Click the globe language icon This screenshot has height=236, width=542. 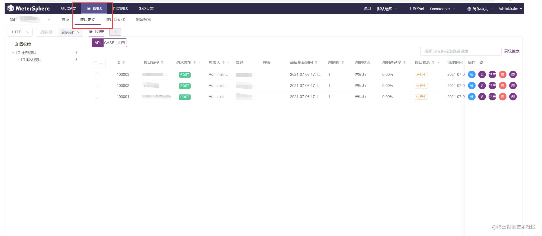click(469, 9)
